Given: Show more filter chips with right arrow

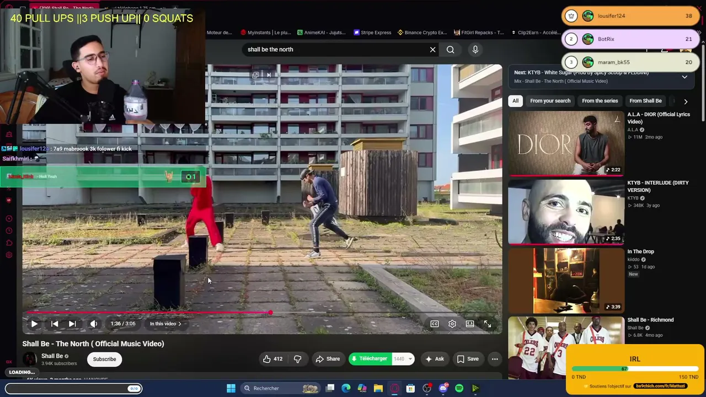Looking at the screenshot, I should pos(686,101).
